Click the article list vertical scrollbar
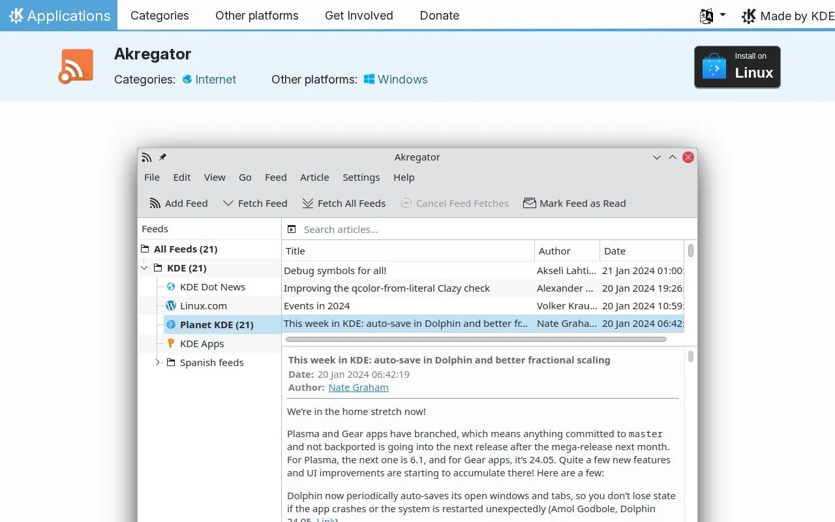Image resolution: width=835 pixels, height=522 pixels. point(691,251)
